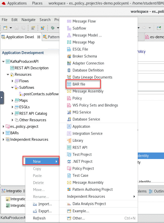Click the BAR file icon in submenu
164x223 pixels.
click(69, 84)
